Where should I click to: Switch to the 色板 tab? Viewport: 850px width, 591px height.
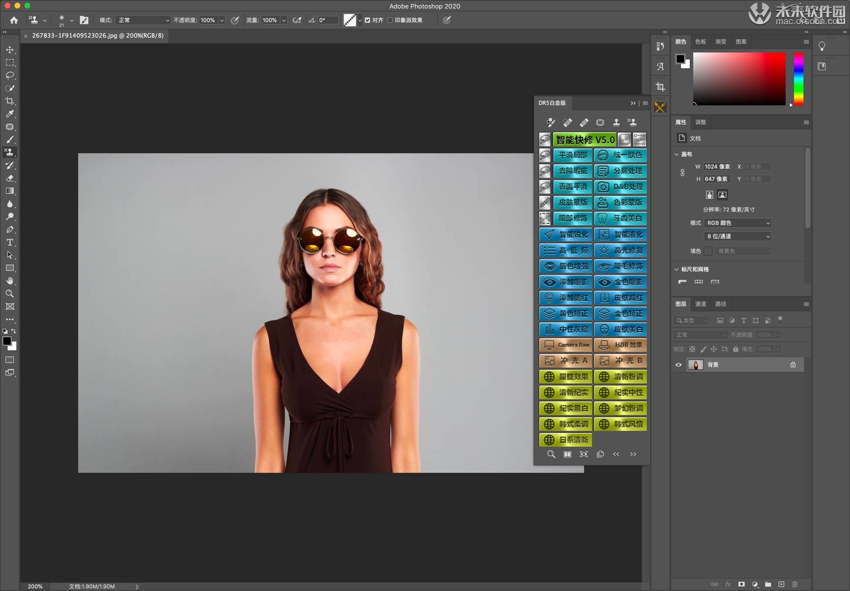701,42
